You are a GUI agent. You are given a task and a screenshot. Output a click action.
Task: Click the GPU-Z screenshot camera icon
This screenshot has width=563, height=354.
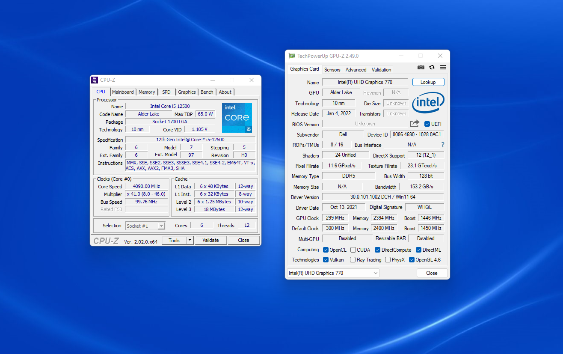[421, 67]
